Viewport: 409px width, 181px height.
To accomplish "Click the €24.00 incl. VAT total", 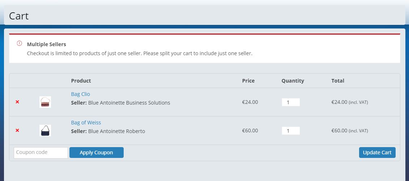I will tap(350, 102).
